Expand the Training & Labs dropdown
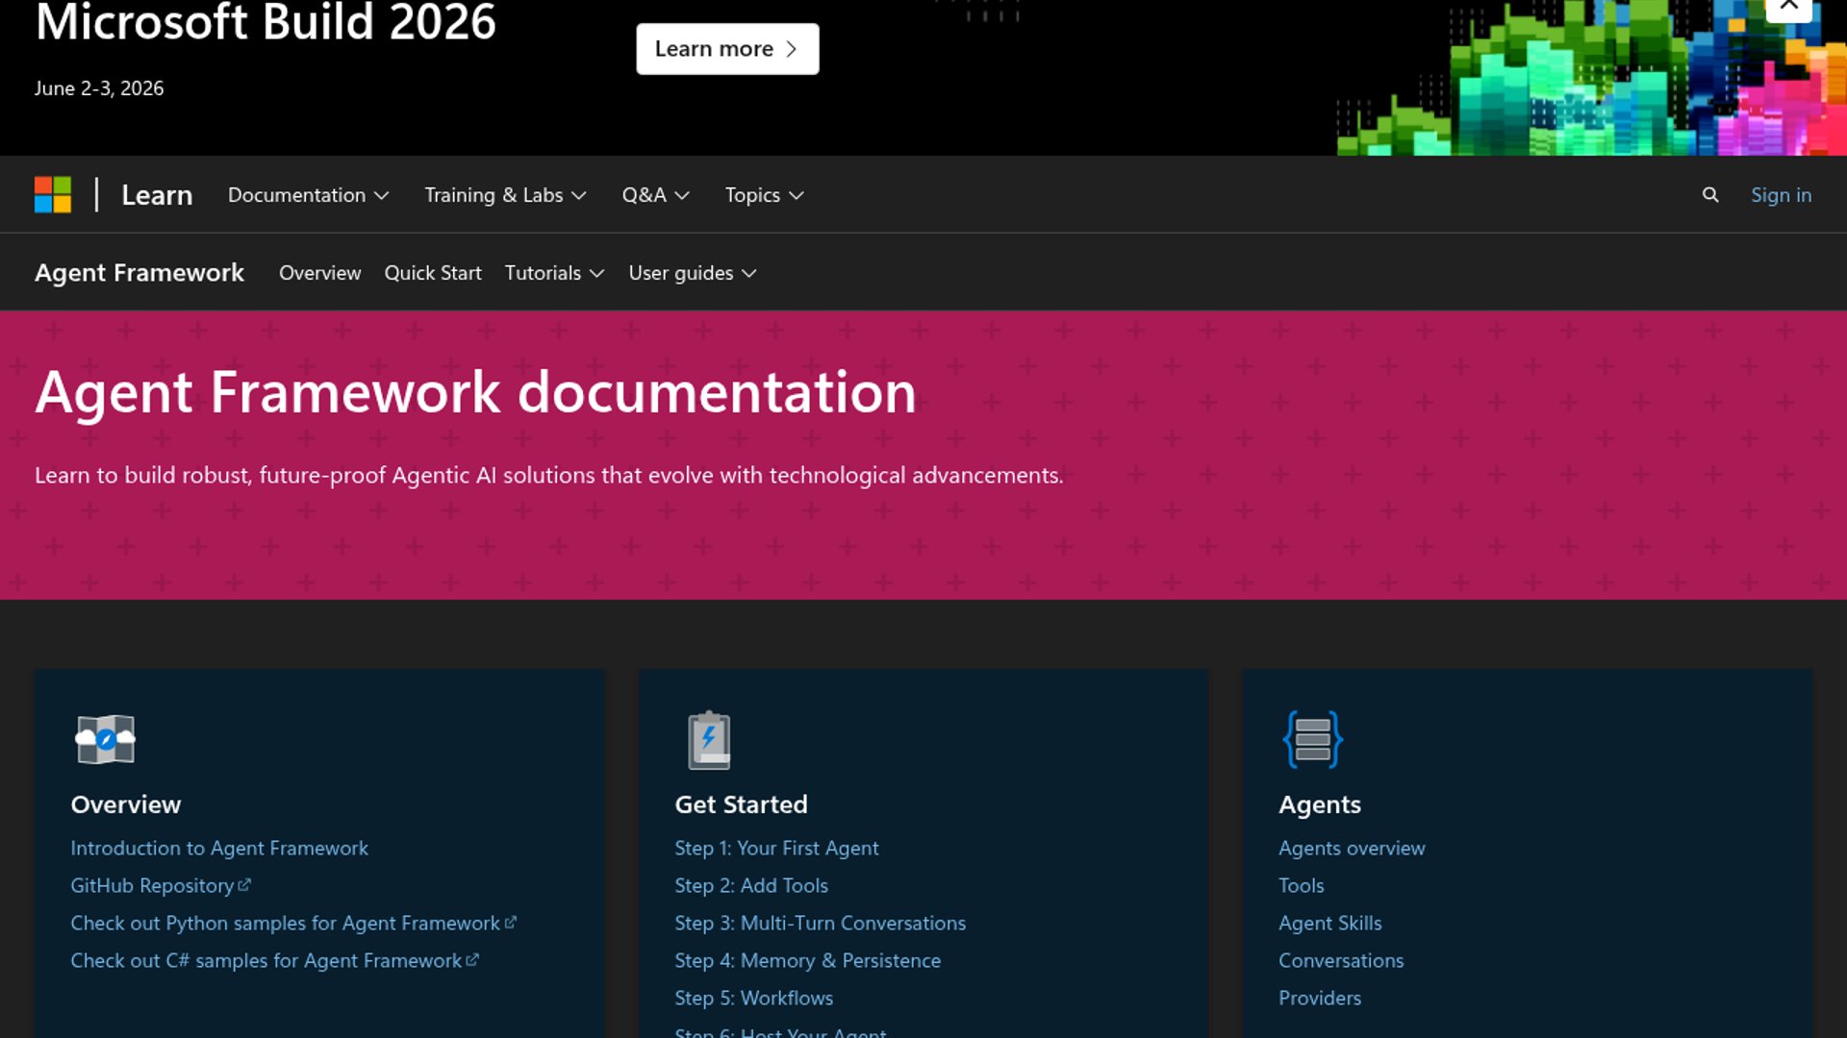This screenshot has width=1847, height=1038. point(505,195)
